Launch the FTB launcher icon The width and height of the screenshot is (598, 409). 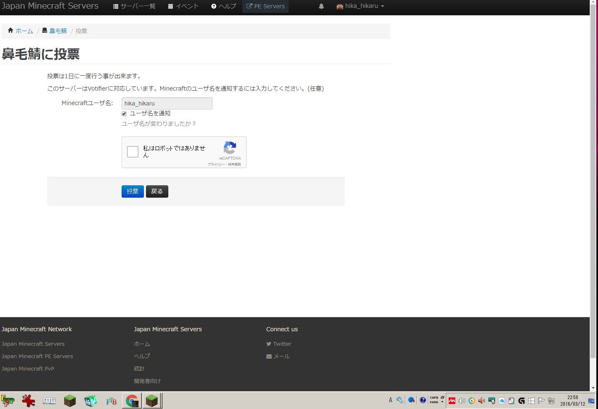tap(111, 400)
